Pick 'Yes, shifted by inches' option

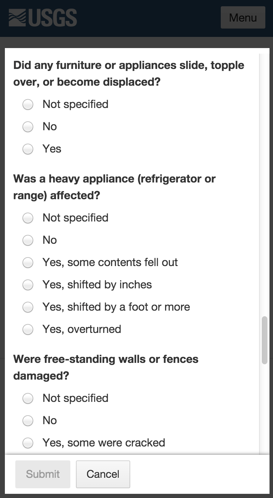[28, 285]
